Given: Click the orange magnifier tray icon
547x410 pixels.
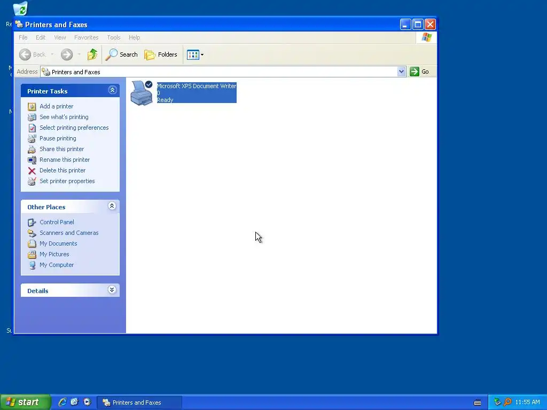Looking at the screenshot, I should [x=507, y=403].
